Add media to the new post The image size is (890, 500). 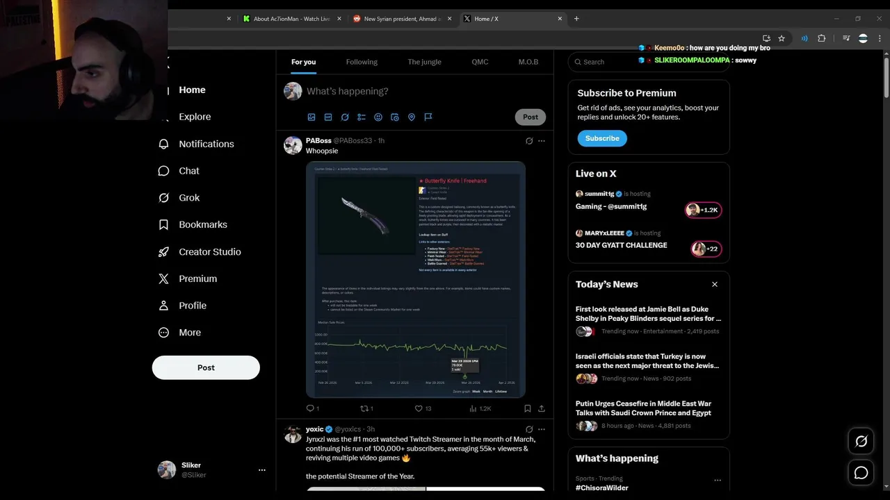click(x=311, y=117)
